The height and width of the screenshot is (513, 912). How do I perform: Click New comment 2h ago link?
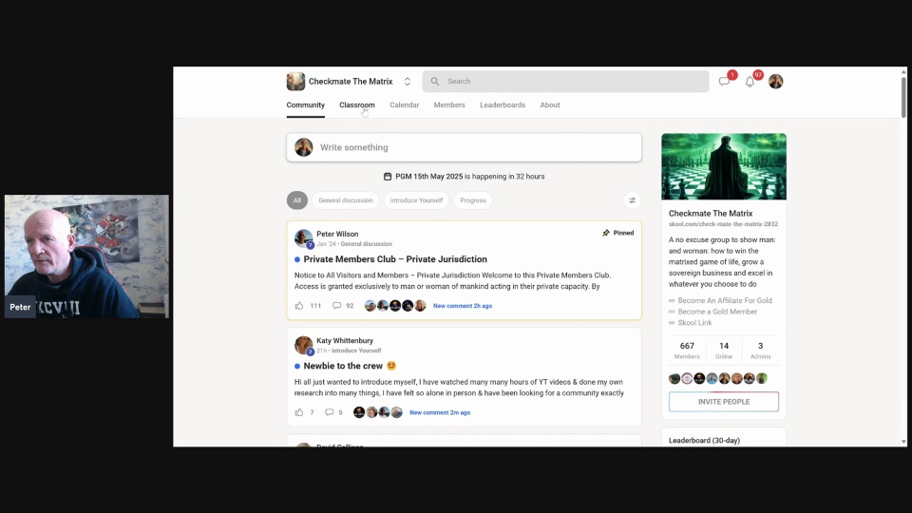point(463,306)
